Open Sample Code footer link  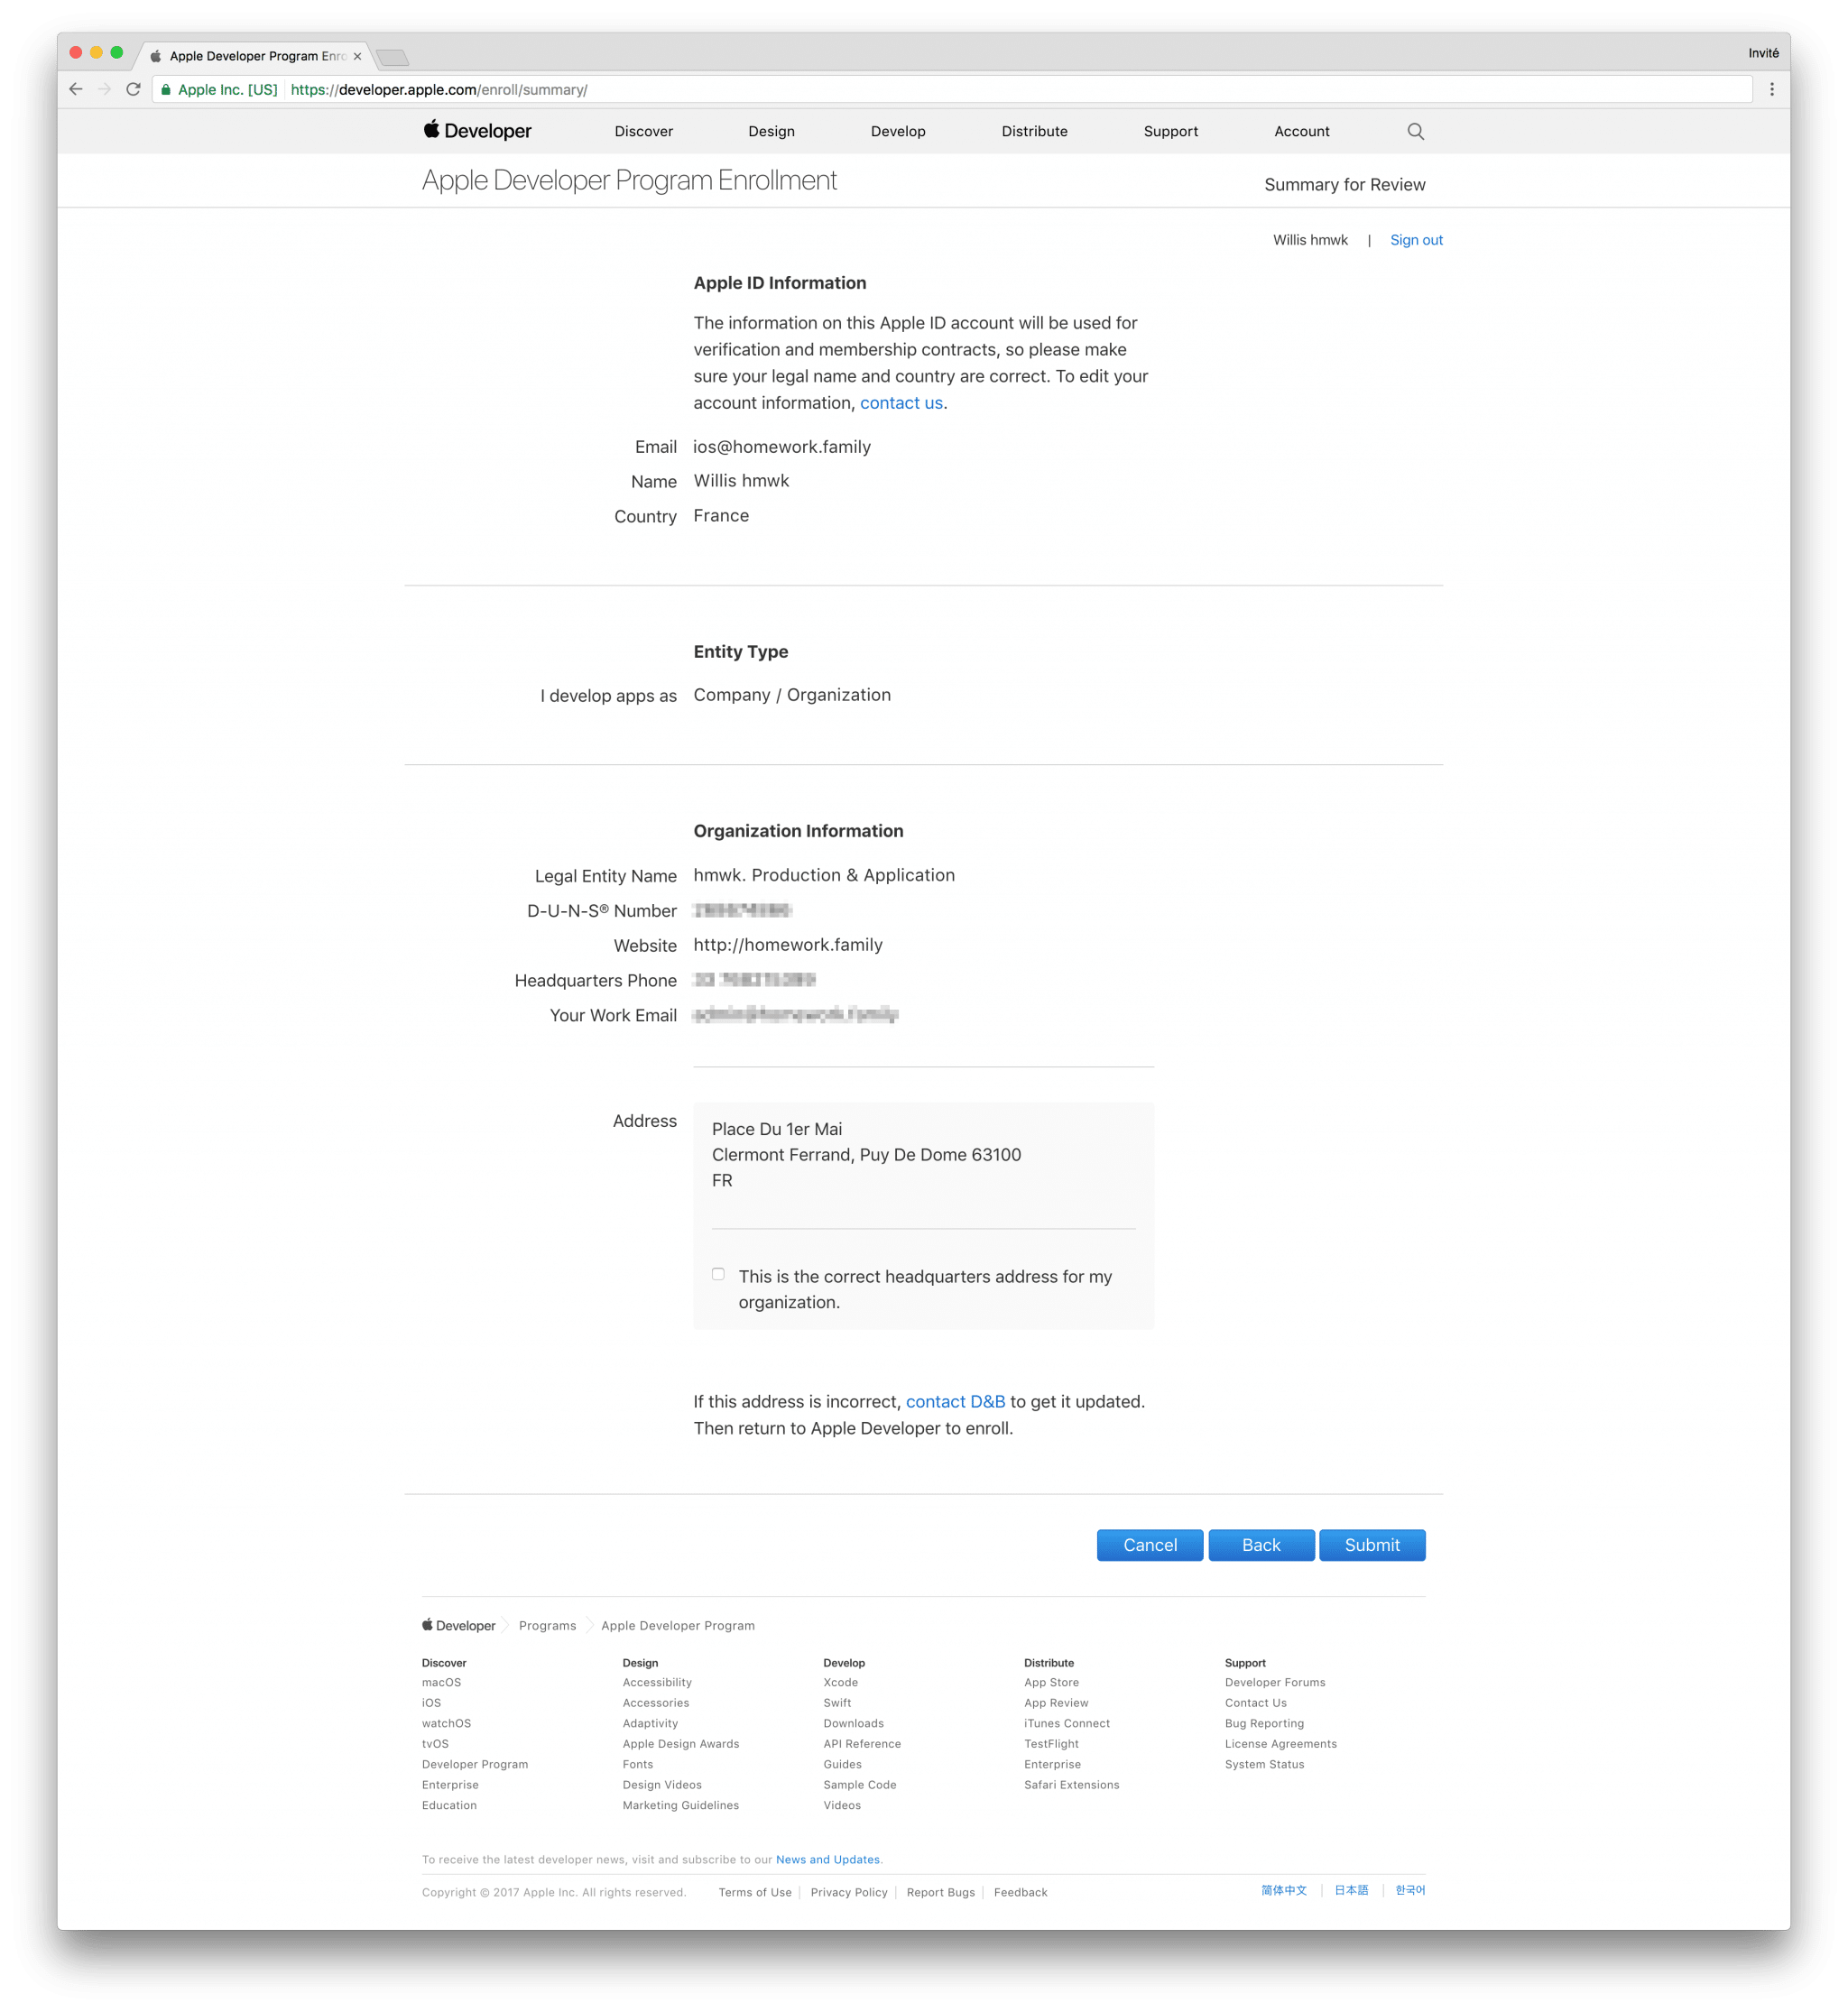[859, 1785]
